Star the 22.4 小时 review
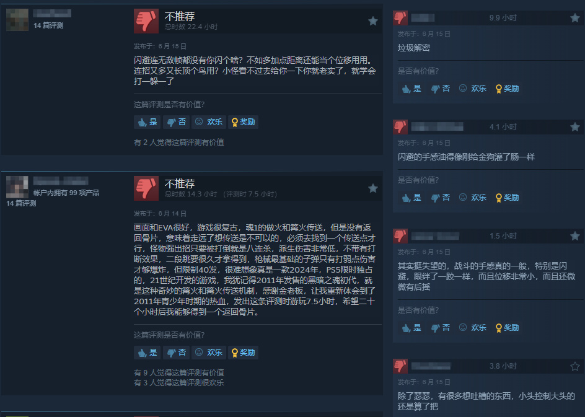Screen dimensions: 585x417 pos(372,21)
